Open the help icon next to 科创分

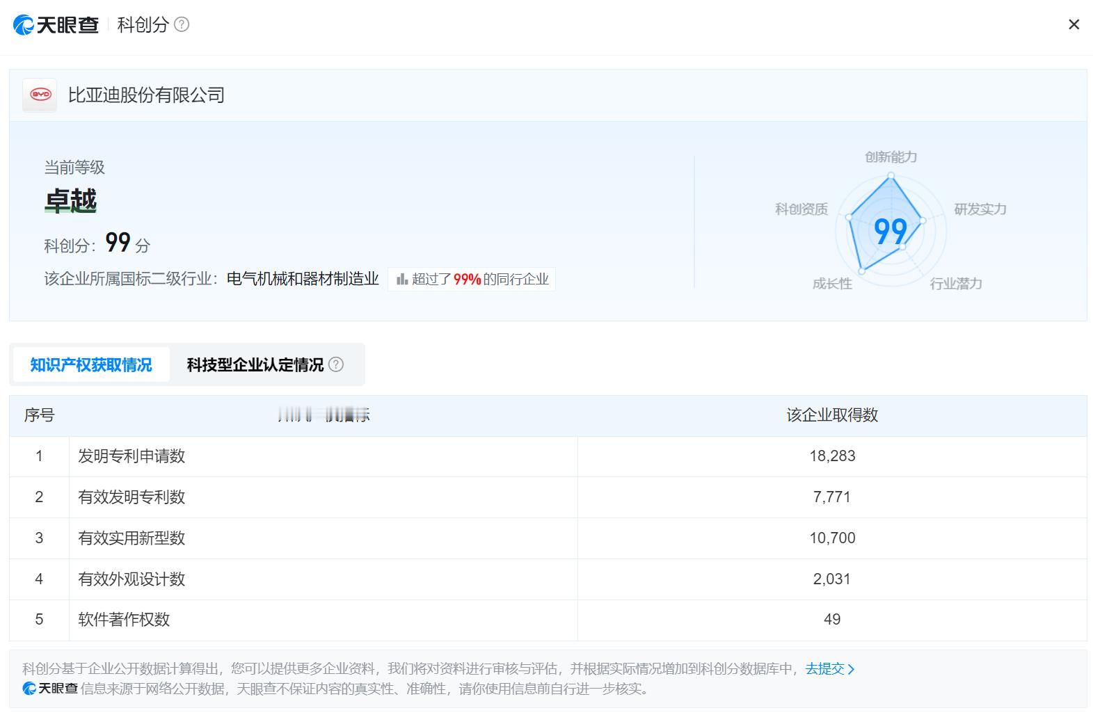point(182,25)
